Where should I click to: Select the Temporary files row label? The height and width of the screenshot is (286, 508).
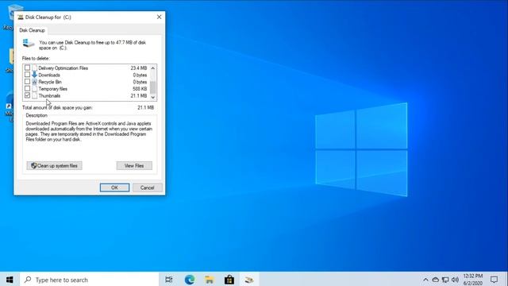(x=53, y=89)
